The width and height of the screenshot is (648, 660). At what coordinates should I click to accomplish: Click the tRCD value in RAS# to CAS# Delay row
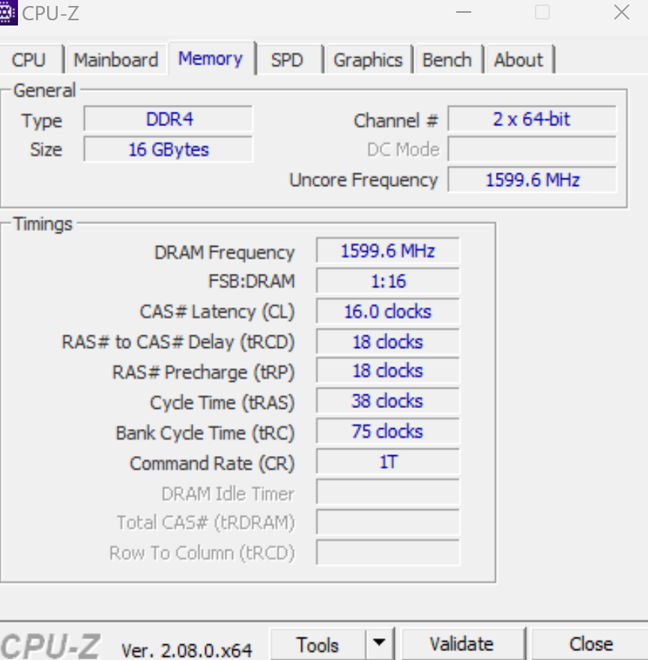[x=388, y=342]
